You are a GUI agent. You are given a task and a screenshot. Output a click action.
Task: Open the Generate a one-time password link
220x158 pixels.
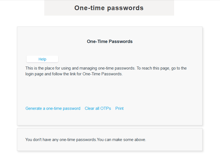tap(53, 108)
